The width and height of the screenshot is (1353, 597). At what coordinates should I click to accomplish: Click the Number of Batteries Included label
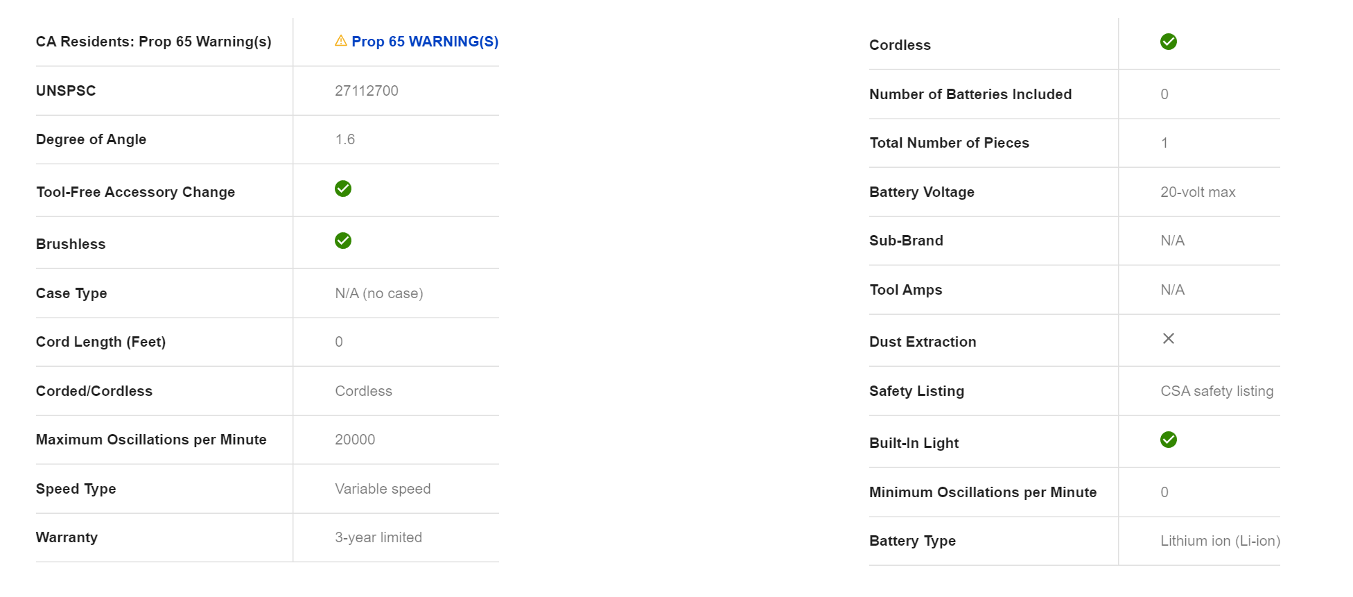click(970, 94)
